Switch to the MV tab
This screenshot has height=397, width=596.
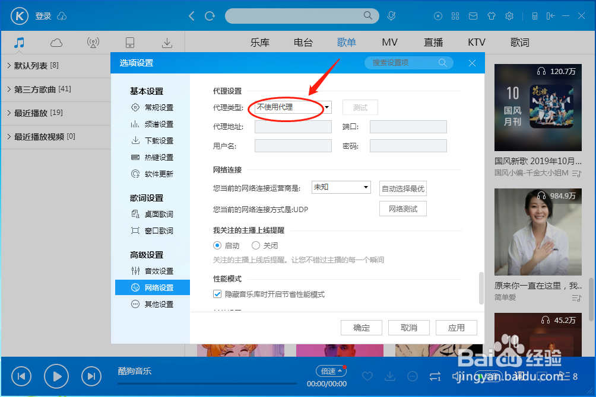(389, 42)
